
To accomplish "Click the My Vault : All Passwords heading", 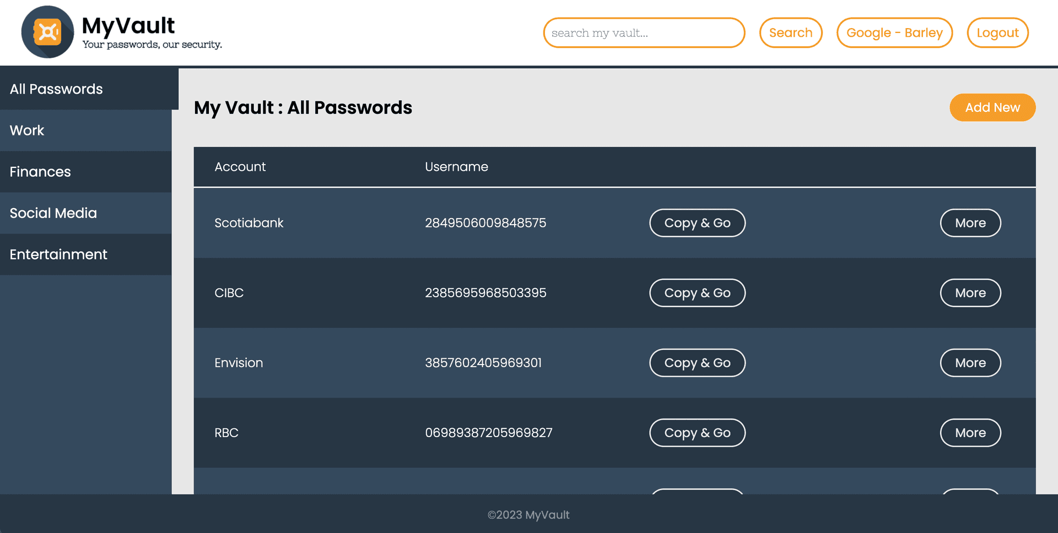I will pyautogui.click(x=303, y=108).
